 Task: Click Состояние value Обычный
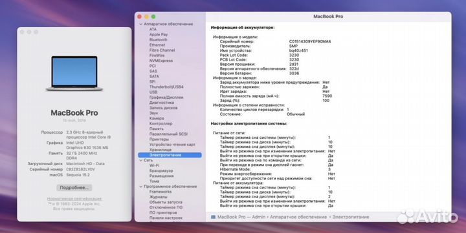[296, 114]
